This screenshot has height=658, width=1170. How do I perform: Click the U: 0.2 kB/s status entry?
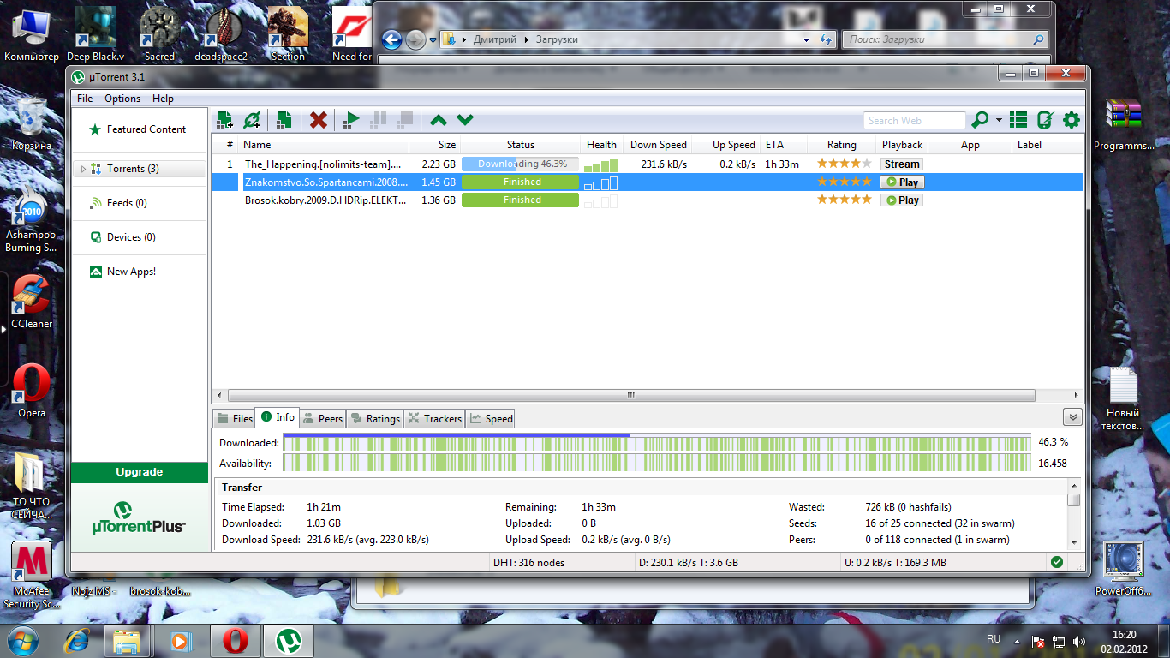point(895,563)
